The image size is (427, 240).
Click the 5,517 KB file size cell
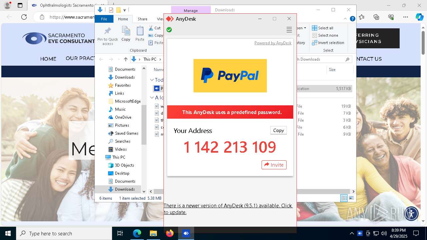[x=343, y=89]
